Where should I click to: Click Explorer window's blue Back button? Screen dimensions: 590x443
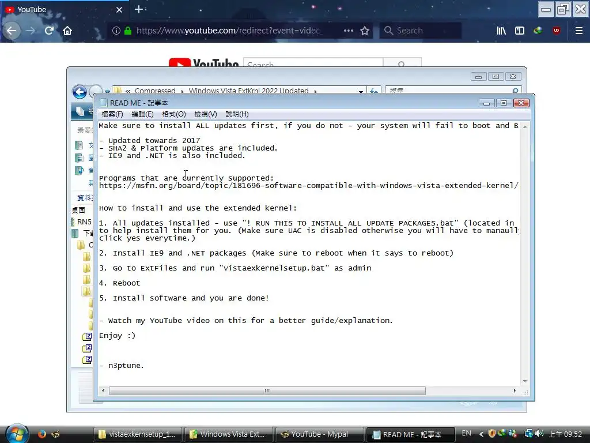(80, 92)
